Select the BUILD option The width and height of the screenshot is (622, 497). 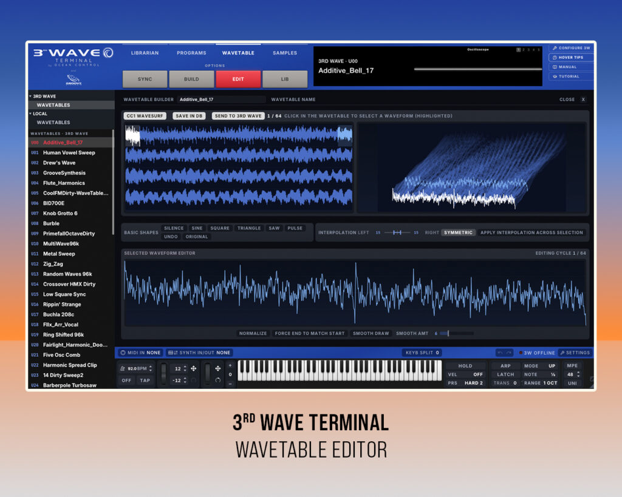(191, 79)
